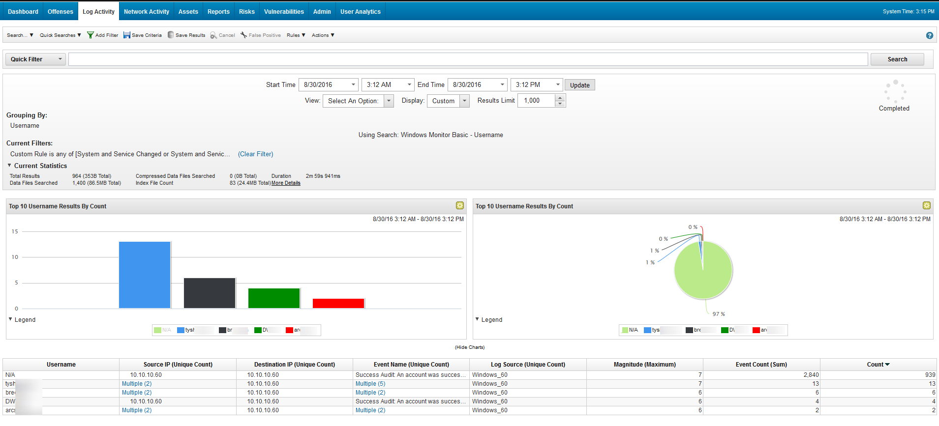Click the False Positive wrench icon
This screenshot has height=426, width=939.
(243, 35)
